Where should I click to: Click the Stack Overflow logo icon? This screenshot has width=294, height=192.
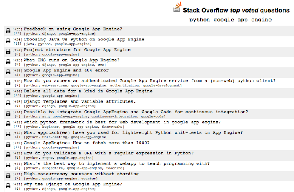[177, 7]
